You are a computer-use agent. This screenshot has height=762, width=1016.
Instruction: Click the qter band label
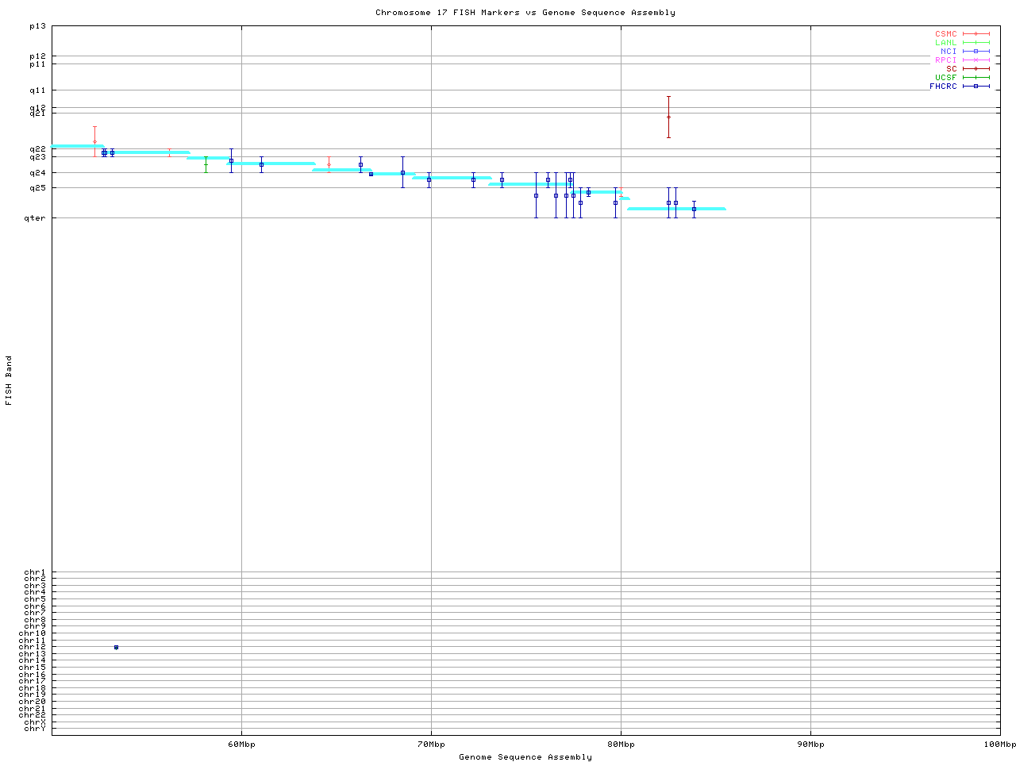36,218
